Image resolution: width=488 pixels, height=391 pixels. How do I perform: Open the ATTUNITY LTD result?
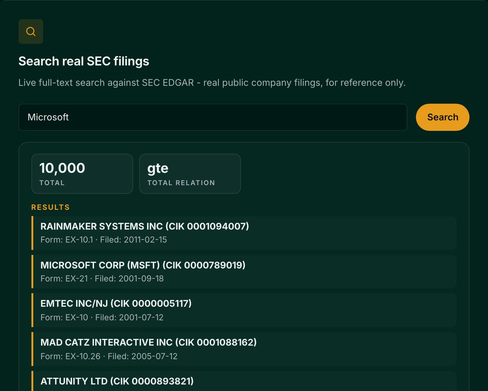point(244,381)
